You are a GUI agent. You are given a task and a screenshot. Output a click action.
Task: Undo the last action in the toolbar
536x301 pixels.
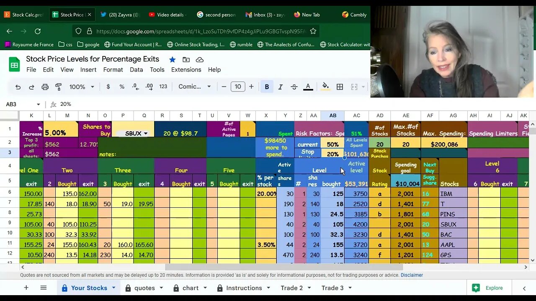tap(18, 87)
